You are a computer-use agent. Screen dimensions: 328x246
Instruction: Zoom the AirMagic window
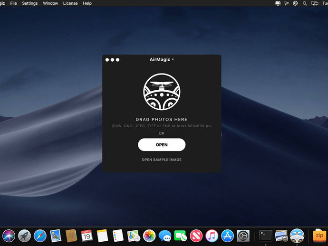tap(117, 60)
